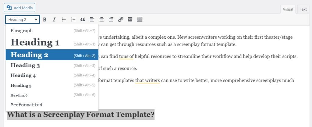312x127 pixels.
Task: Choose Heading 3 from the format list
Action: pos(52,65)
